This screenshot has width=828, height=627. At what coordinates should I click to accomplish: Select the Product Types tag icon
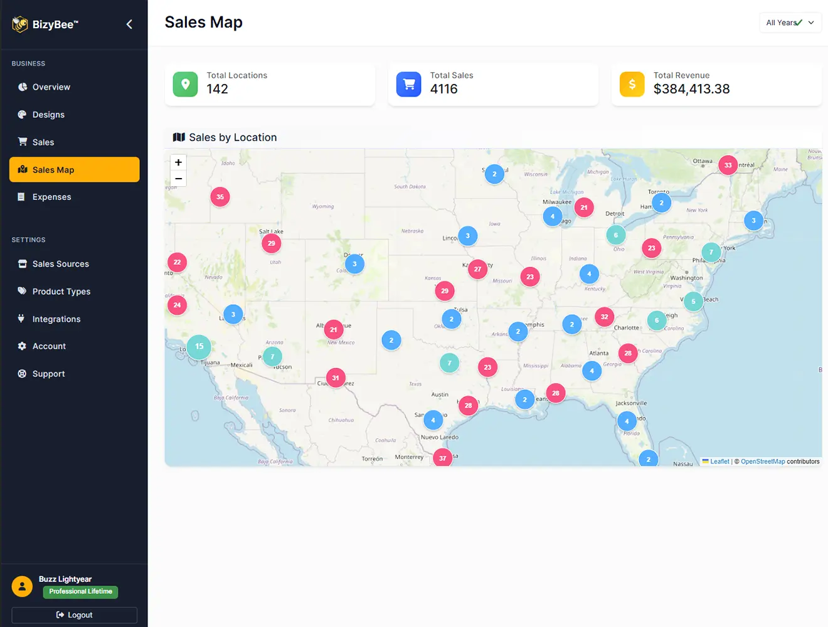[21, 291]
